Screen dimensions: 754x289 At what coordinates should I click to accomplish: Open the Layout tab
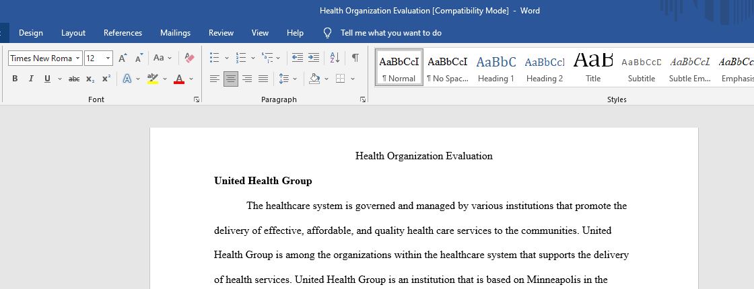(x=73, y=33)
